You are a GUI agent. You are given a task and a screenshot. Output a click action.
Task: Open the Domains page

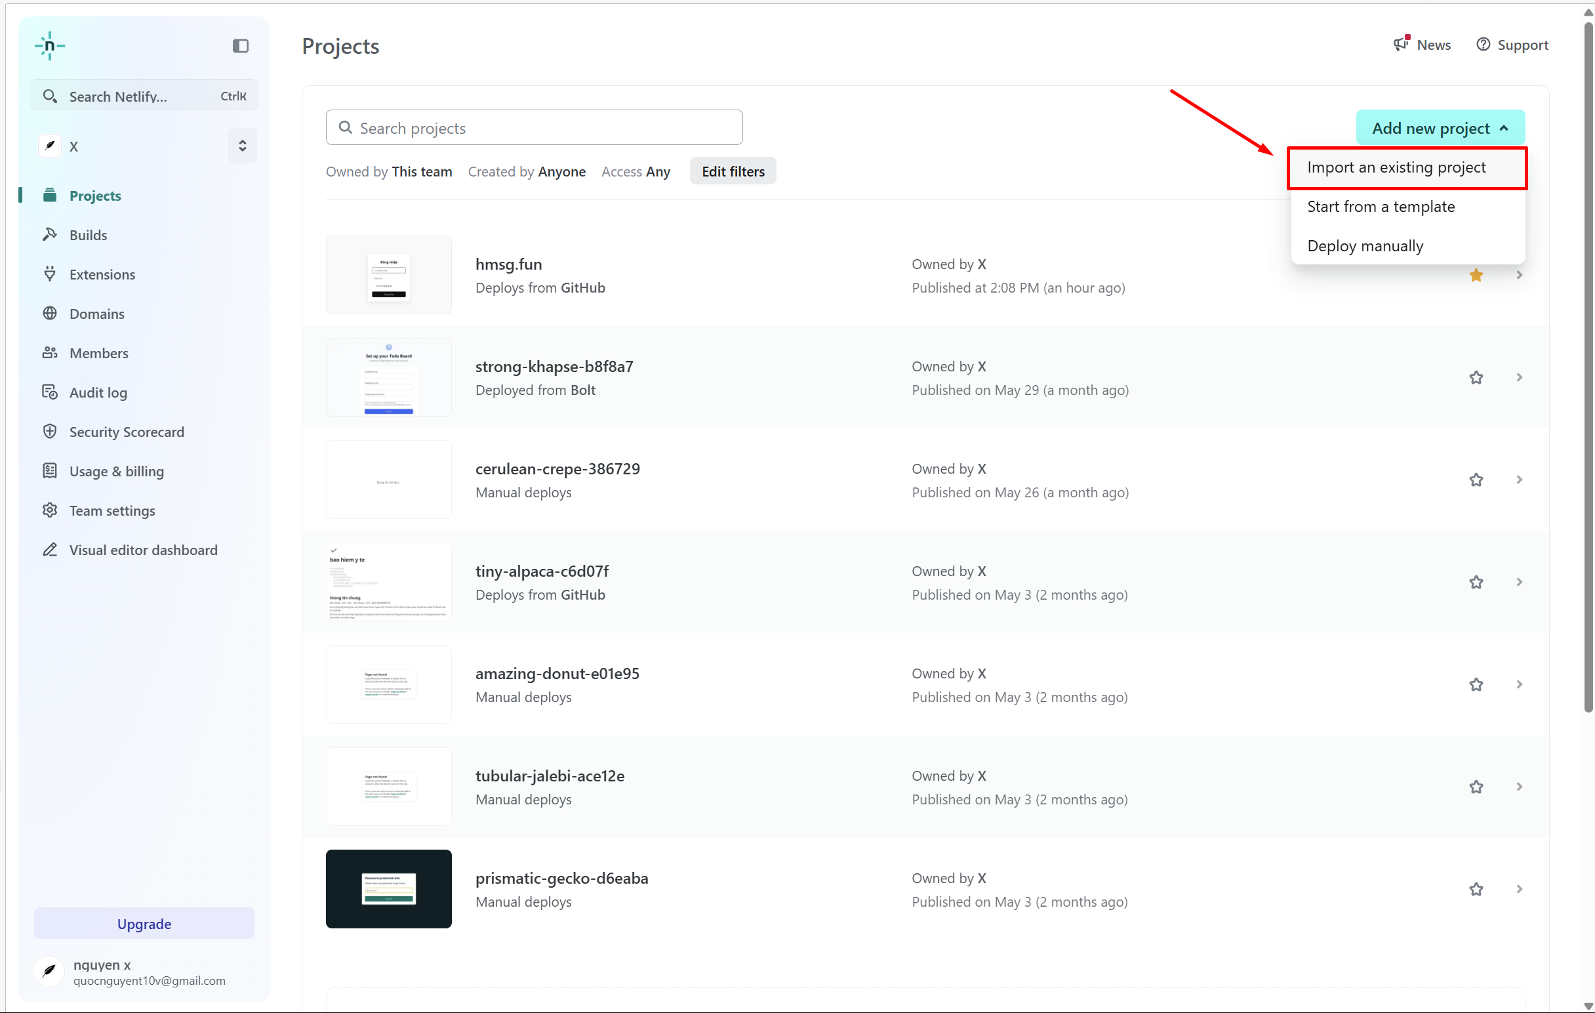pyautogui.click(x=96, y=314)
